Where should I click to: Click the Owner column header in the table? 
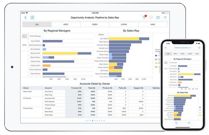(x=26, y=88)
